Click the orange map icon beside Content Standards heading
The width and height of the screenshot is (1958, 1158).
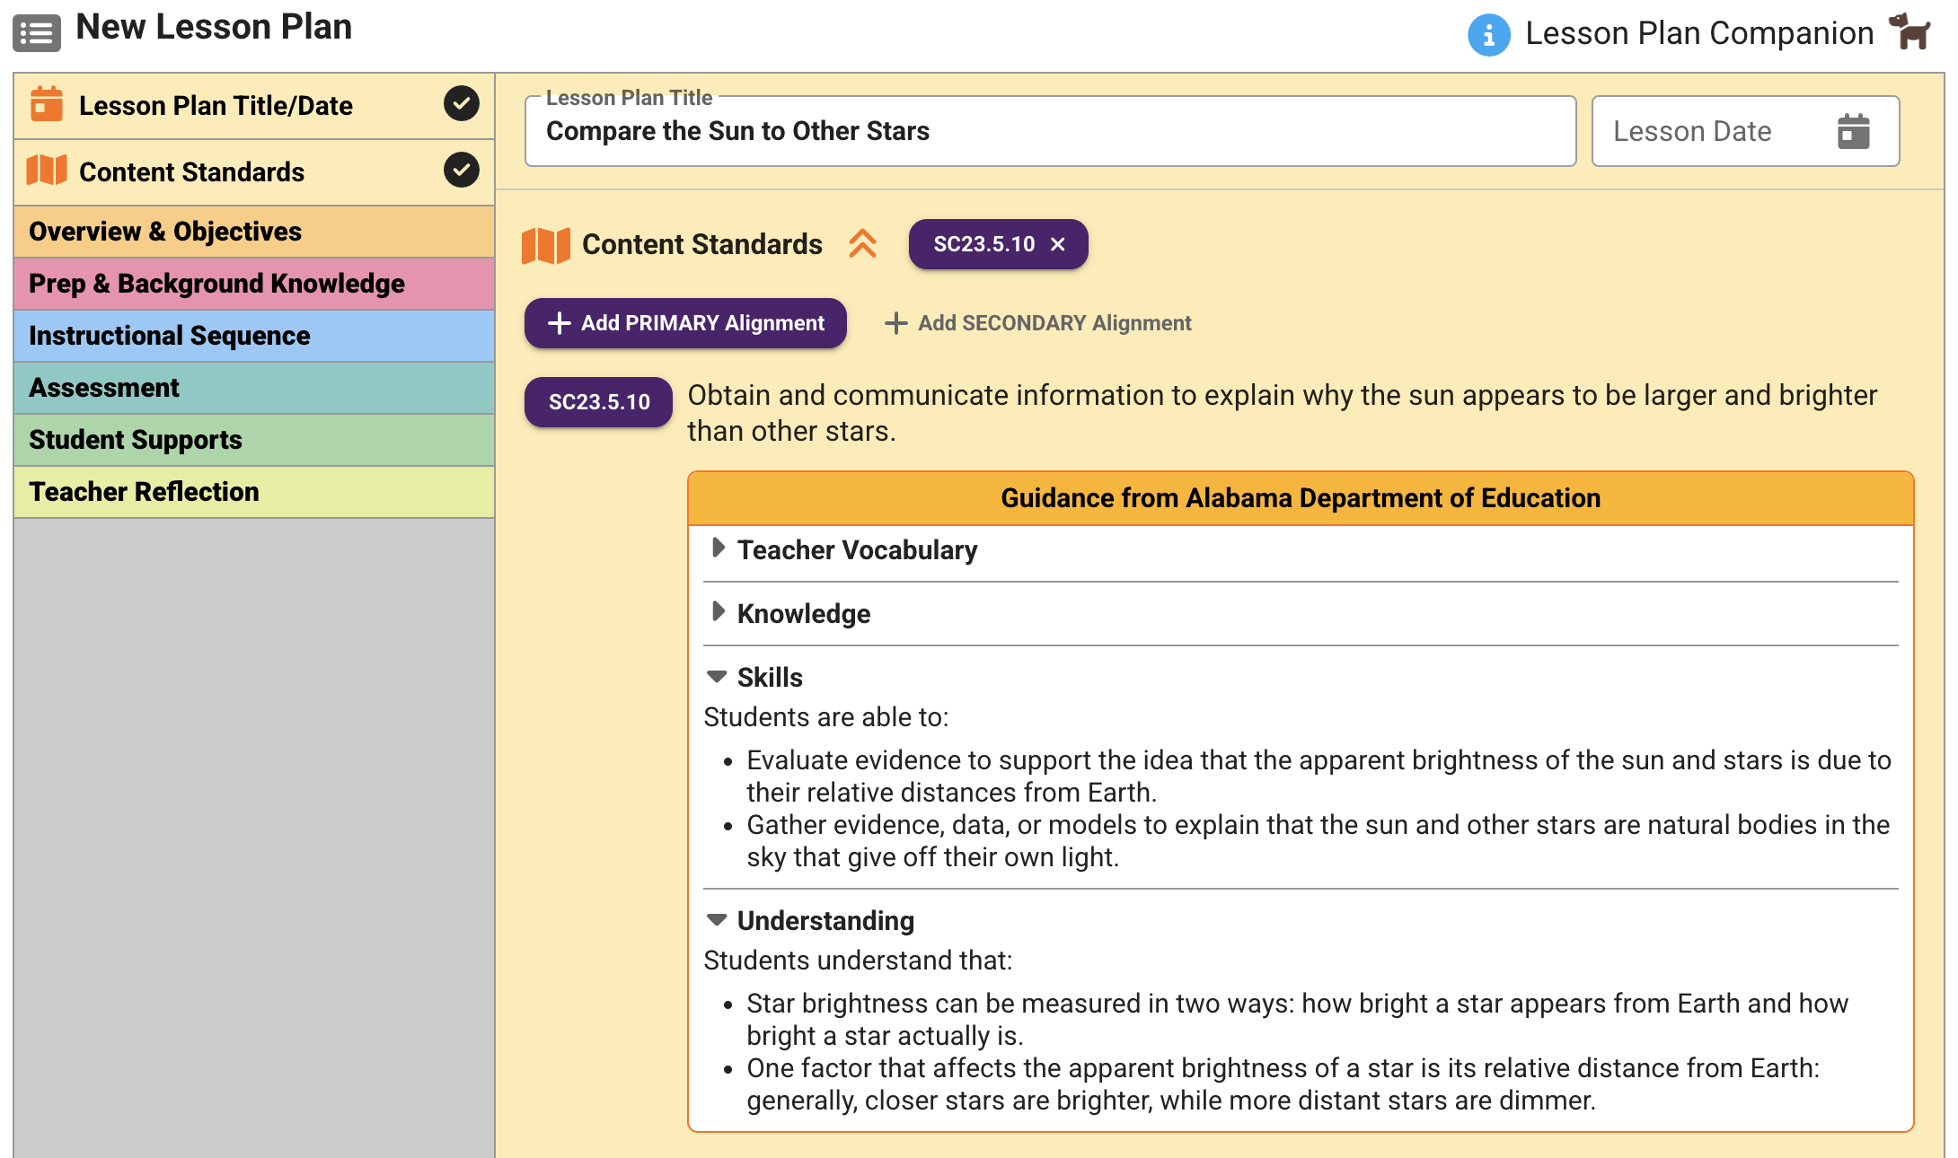tap(545, 245)
